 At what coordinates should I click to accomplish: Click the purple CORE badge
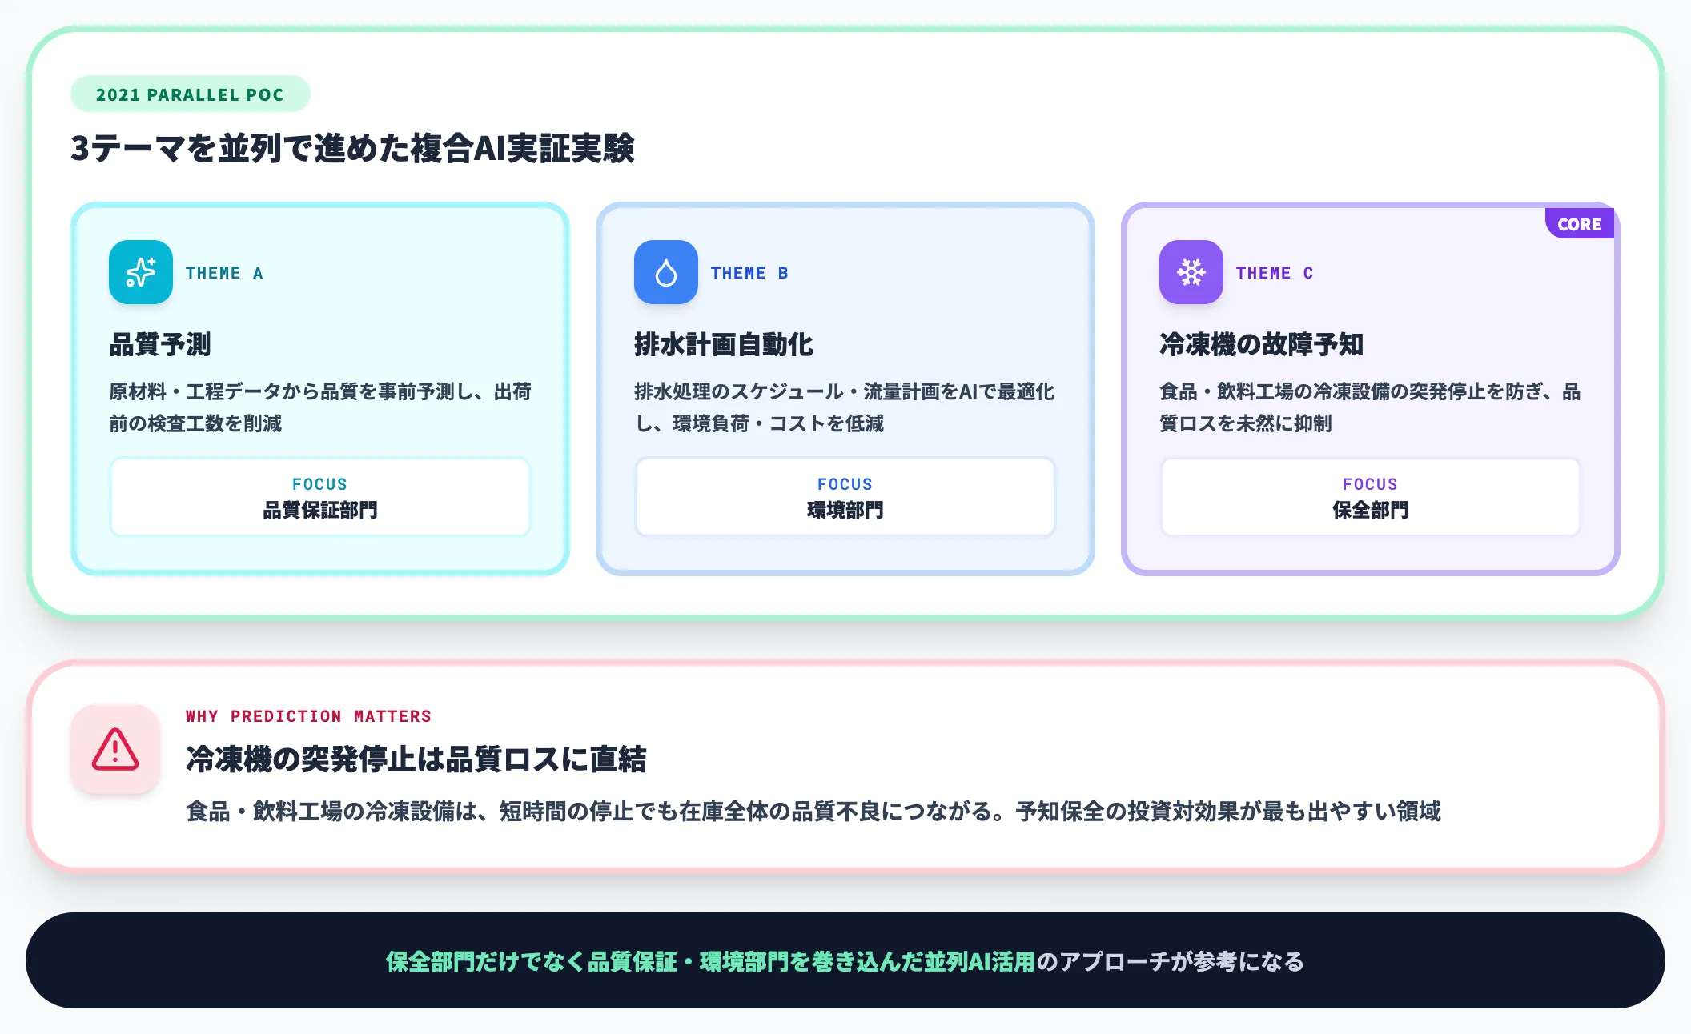1578,225
